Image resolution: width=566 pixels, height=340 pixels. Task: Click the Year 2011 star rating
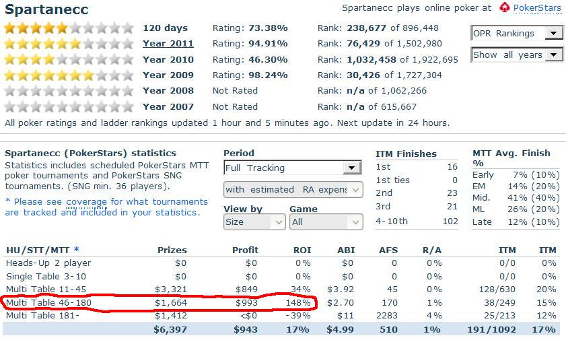[69, 44]
